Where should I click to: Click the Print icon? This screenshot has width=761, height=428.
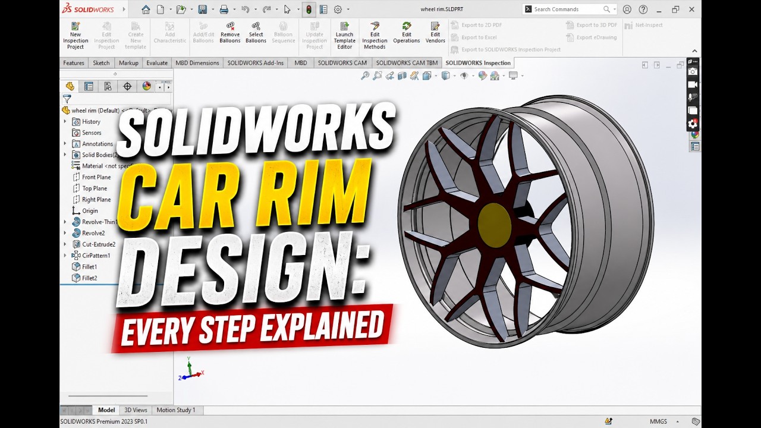[x=224, y=10]
